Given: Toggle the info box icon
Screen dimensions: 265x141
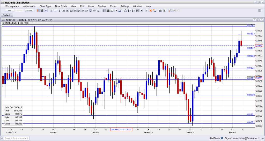Looking at the screenshot, I should tap(112, 11).
